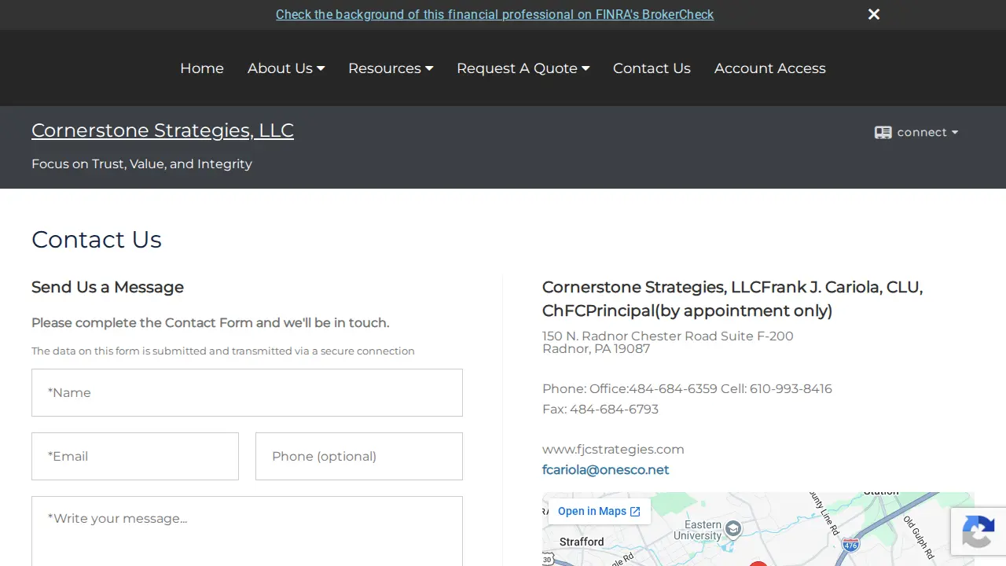Click the Cornerstone Strategies, LLC title link
The width and height of the screenshot is (1006, 566).
pos(163,130)
